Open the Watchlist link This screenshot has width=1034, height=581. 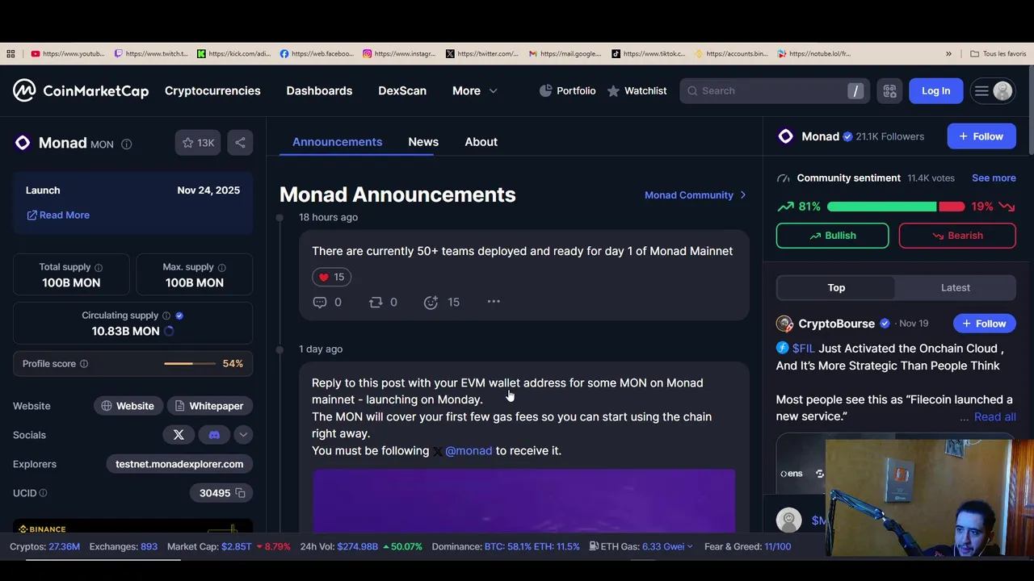(637, 91)
